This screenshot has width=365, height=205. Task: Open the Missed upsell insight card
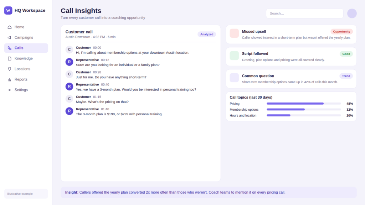point(291,35)
